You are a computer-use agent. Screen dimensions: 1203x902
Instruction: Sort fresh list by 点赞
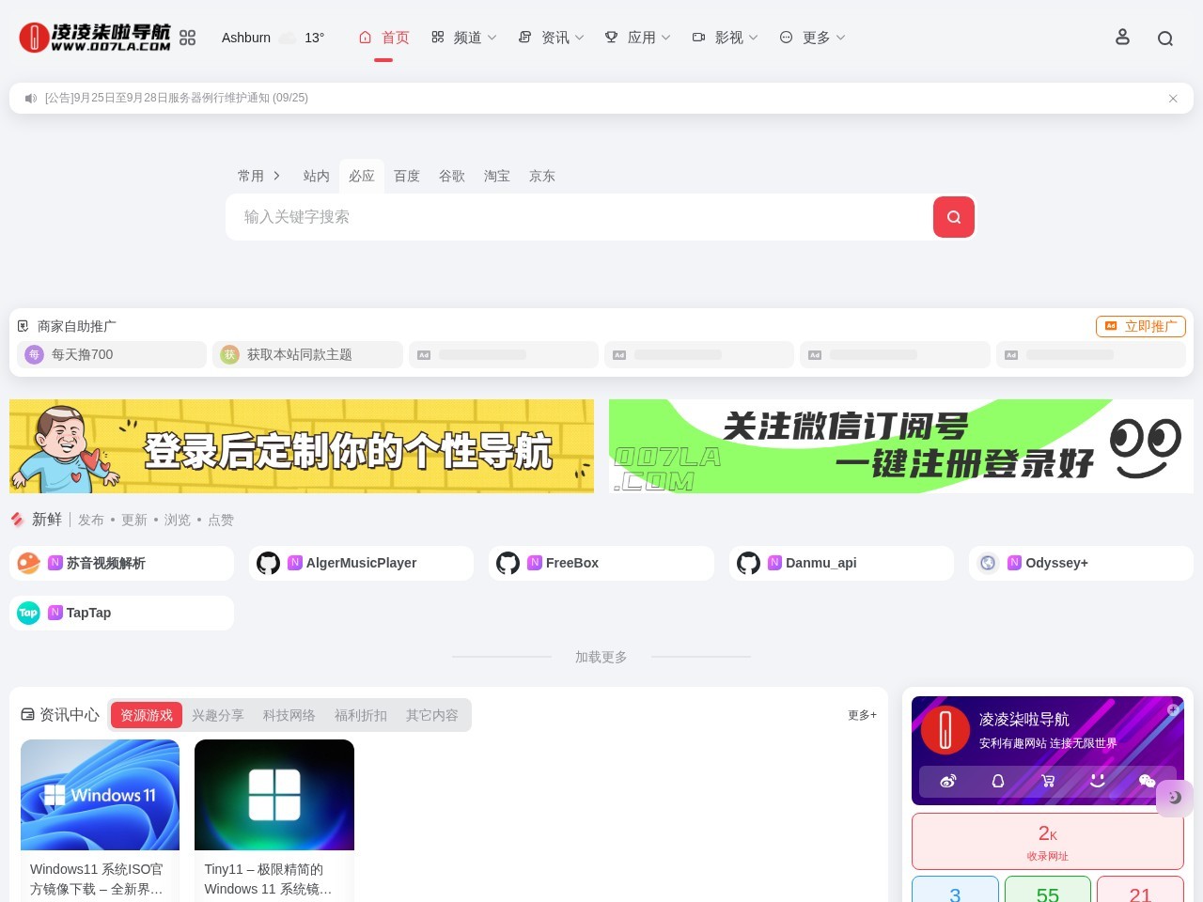[x=221, y=520]
